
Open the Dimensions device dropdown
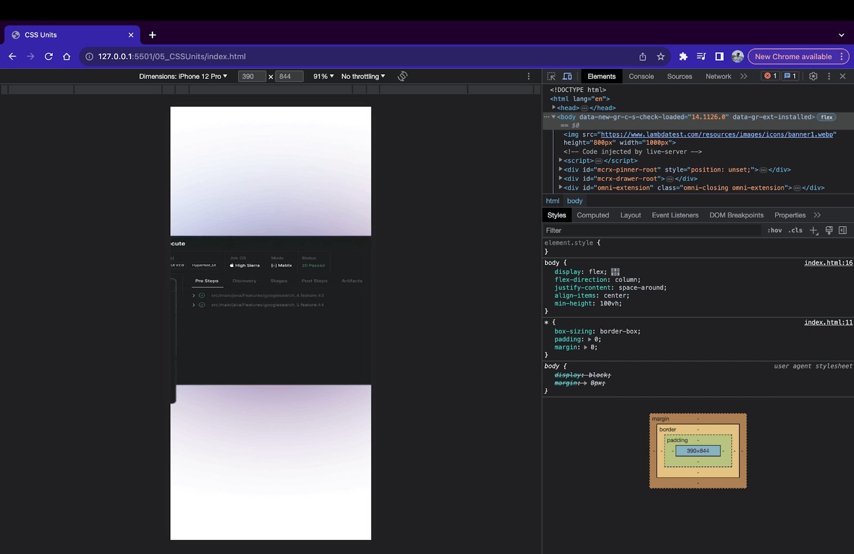pyautogui.click(x=183, y=76)
